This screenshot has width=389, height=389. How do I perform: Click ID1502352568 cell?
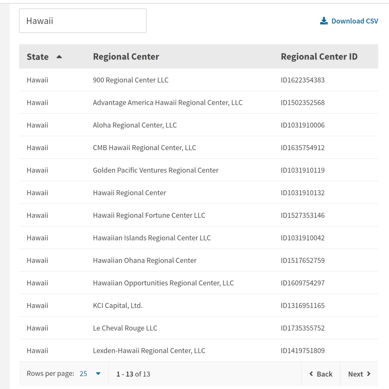point(303,103)
